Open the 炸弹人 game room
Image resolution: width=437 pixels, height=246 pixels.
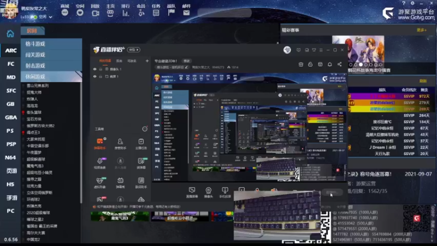32,99
